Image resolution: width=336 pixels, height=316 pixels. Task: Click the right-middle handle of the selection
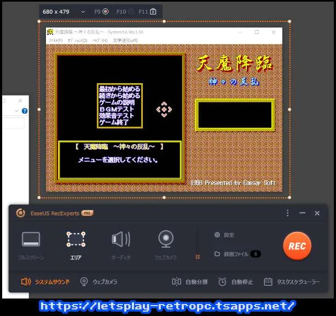tap(289, 109)
